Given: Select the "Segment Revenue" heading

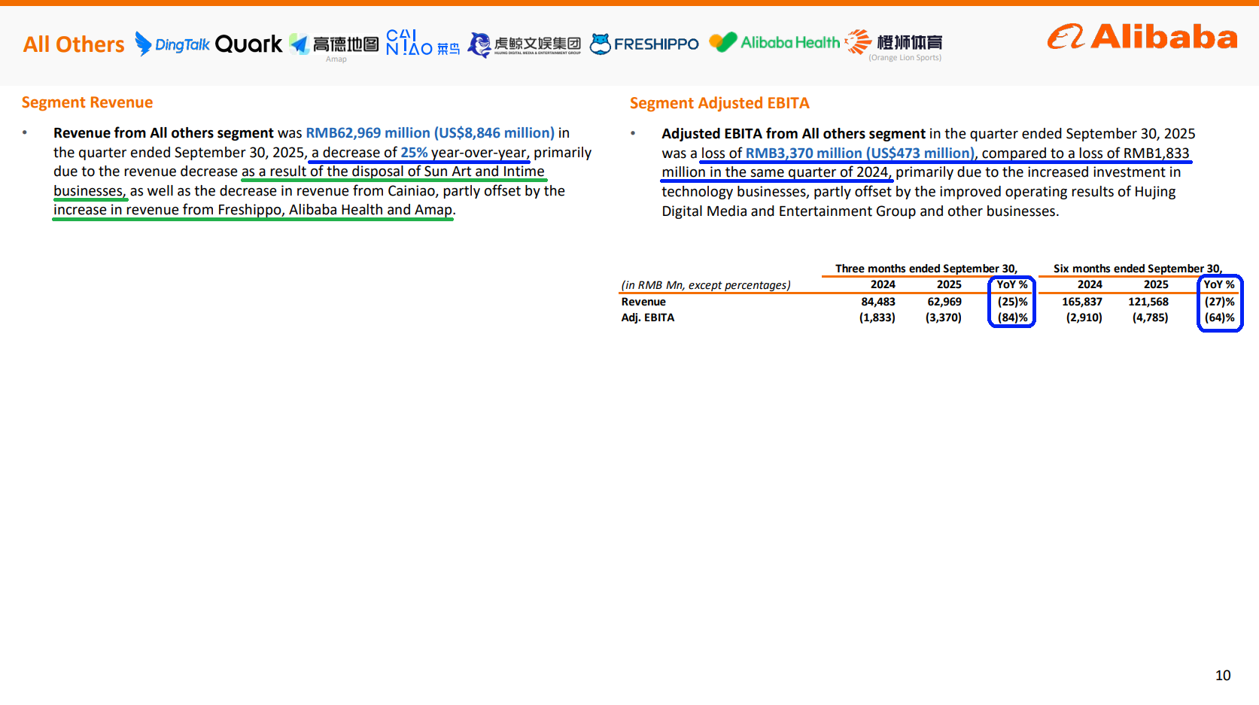Looking at the screenshot, I should tap(87, 102).
